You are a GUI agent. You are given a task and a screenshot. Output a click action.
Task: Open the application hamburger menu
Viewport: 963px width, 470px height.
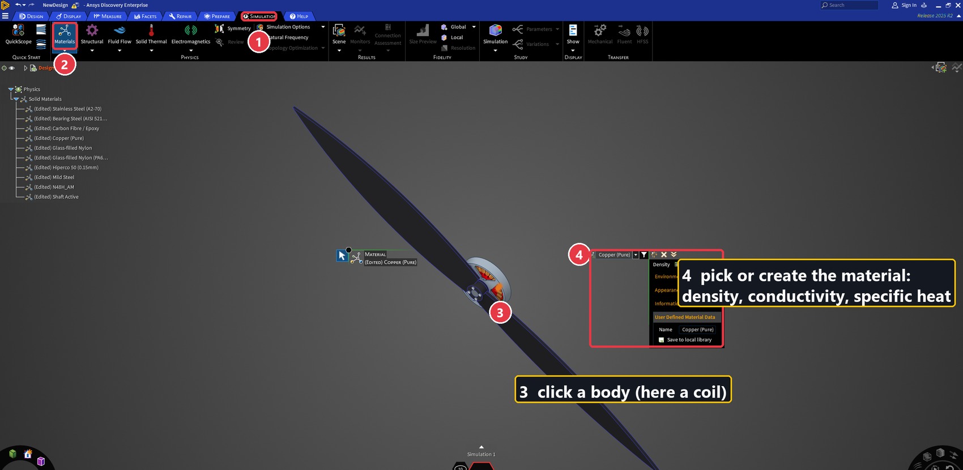(x=5, y=16)
